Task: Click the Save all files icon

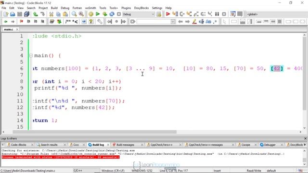Action: pyautogui.click(x=27, y=14)
